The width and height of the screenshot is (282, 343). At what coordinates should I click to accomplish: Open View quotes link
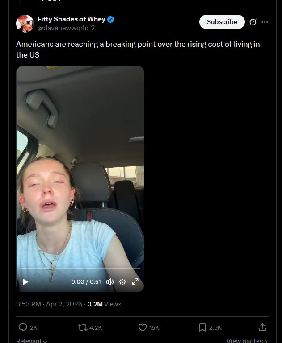click(x=247, y=341)
